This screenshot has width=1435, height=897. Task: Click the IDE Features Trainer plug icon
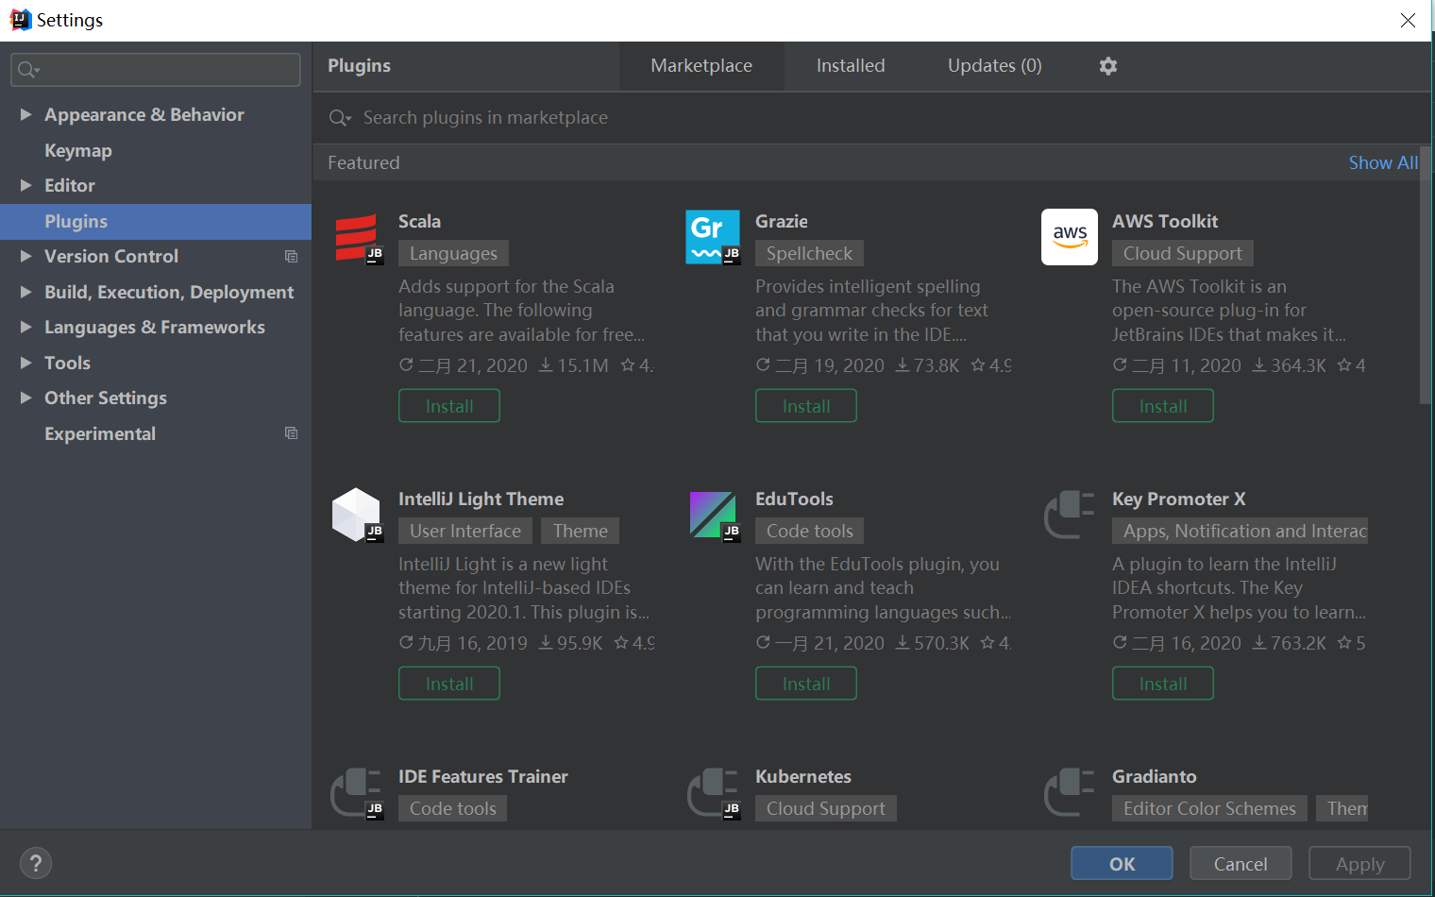(357, 792)
